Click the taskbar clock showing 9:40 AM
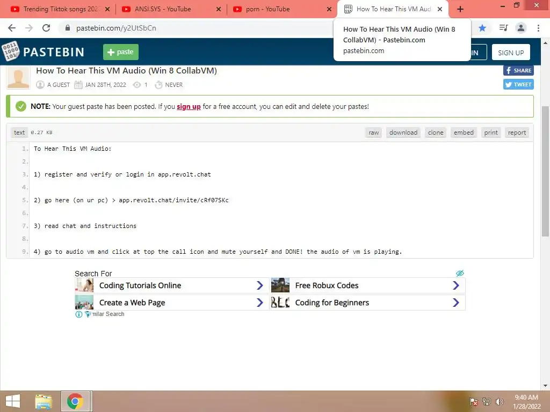Screen dimensions: 550x412 (526, 402)
